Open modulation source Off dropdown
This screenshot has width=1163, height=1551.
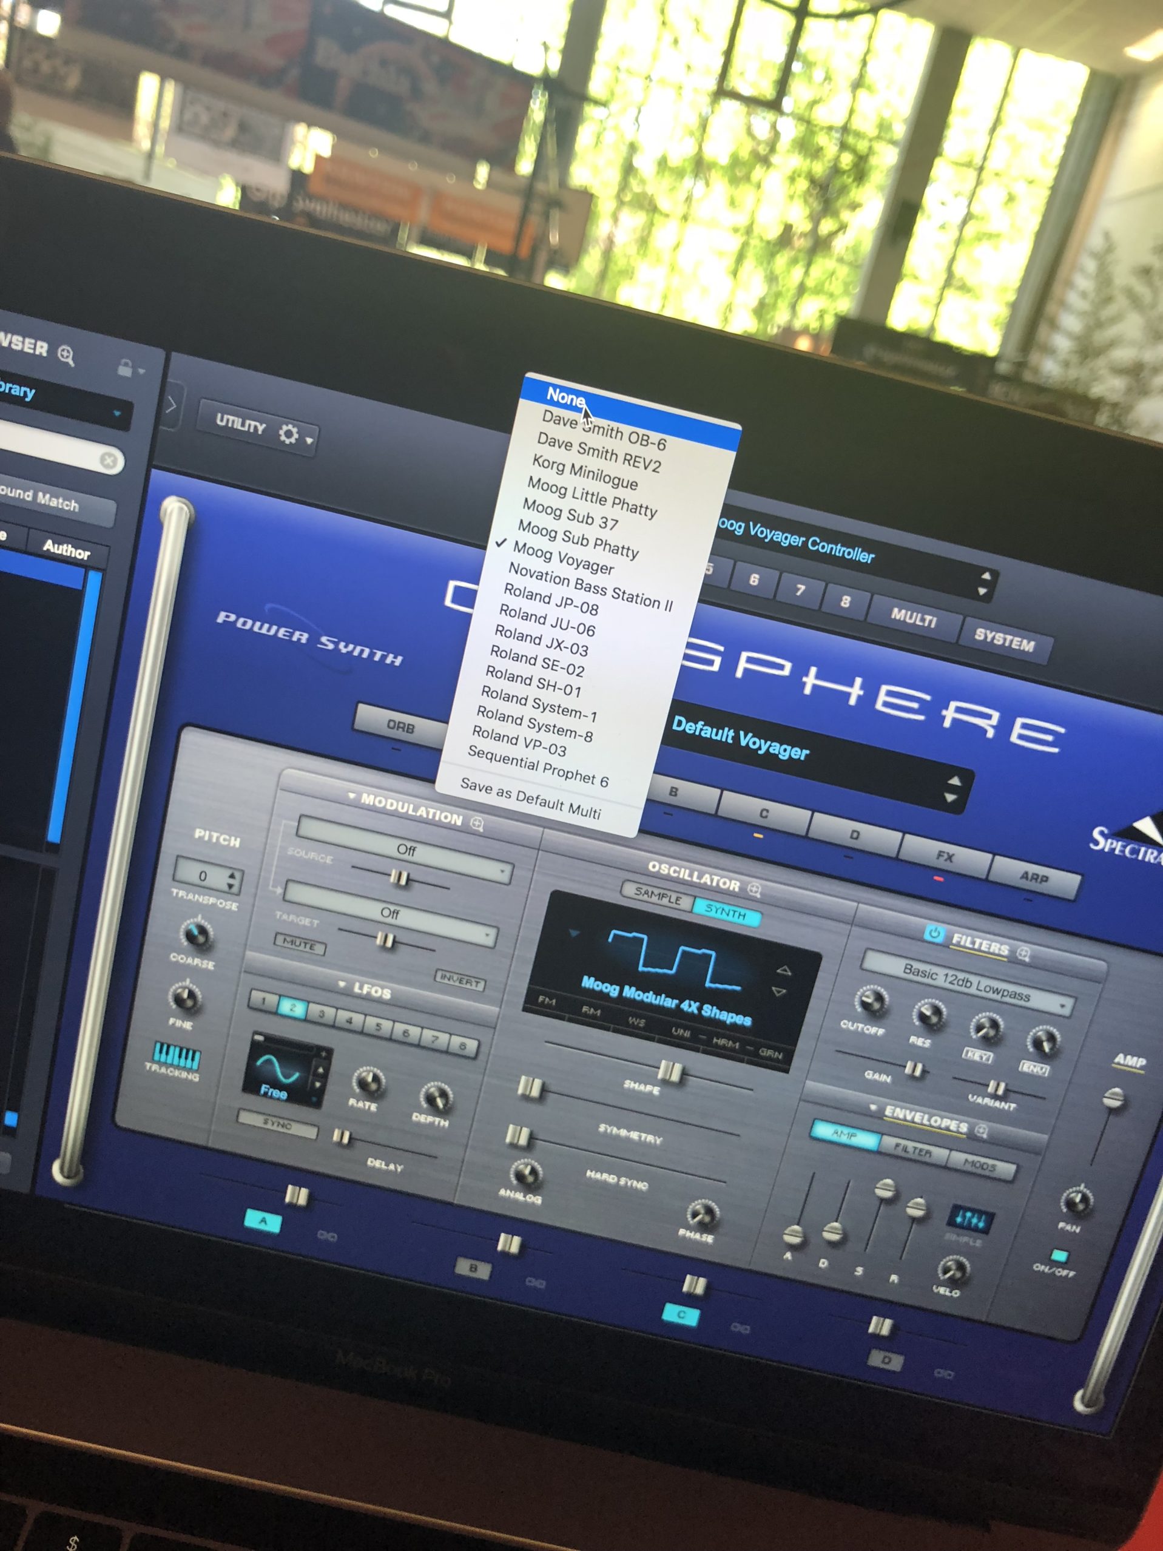404,851
